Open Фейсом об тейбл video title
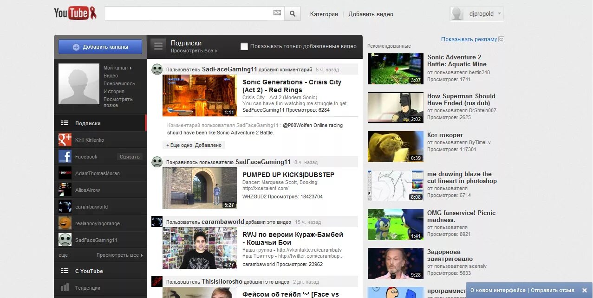 pyautogui.click(x=291, y=294)
